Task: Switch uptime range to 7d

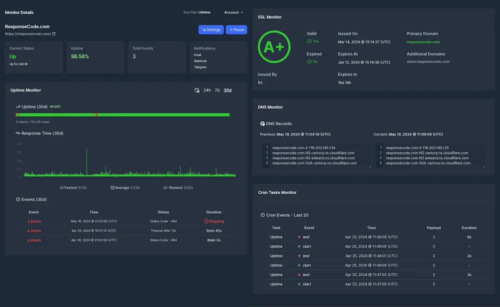Action: [217, 90]
